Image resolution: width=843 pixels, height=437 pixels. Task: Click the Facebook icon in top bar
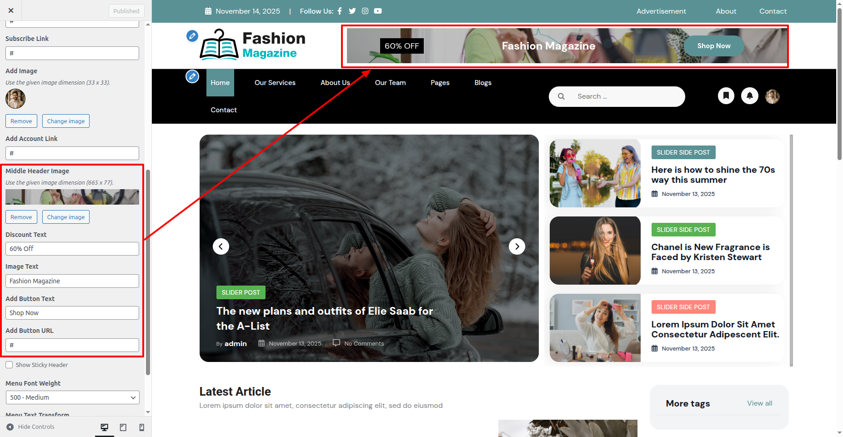pos(340,11)
